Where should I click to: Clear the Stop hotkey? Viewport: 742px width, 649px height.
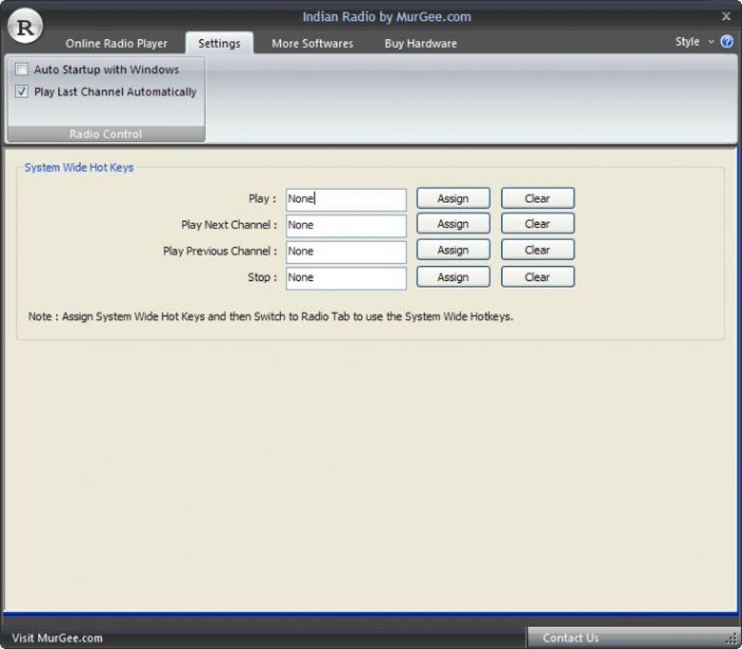point(538,277)
